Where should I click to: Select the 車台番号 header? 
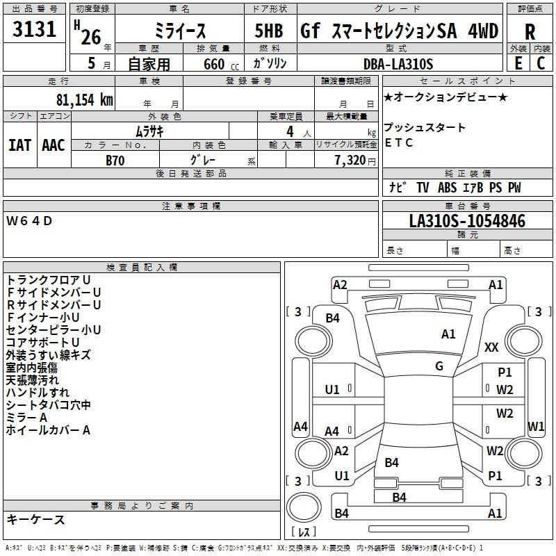click(x=467, y=206)
